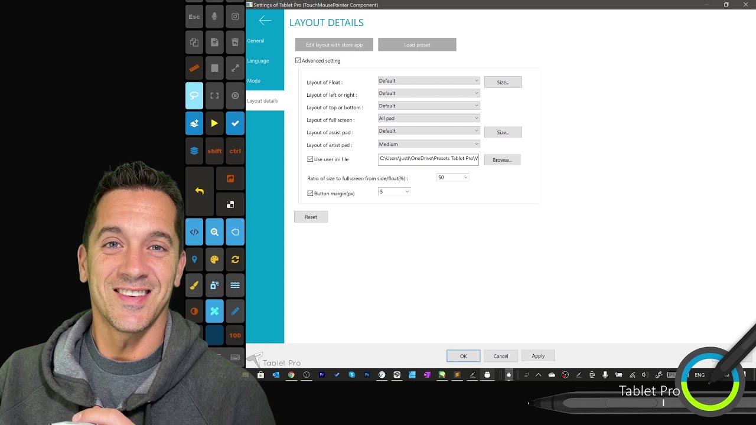
Task: Click Size button for Layout of Float
Action: pyautogui.click(x=503, y=82)
